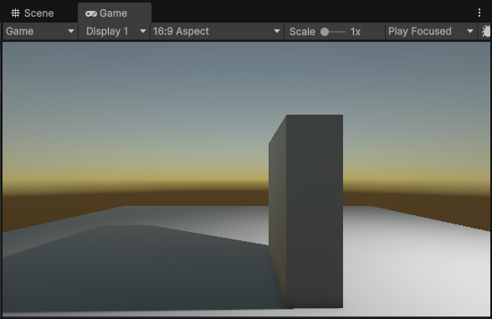Open the three-dot panel options menu
The width and height of the screenshot is (492, 319).
tap(479, 13)
